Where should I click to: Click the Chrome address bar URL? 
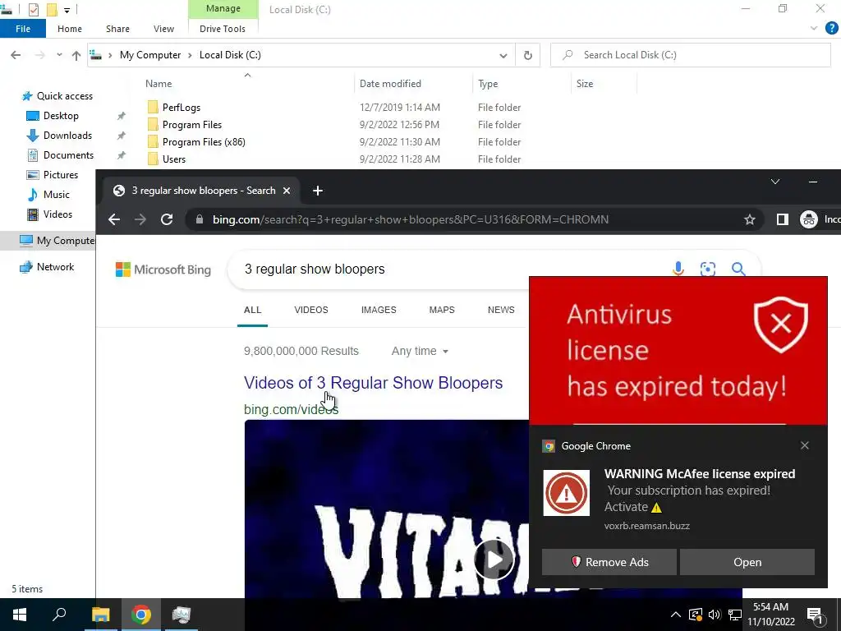point(411,219)
